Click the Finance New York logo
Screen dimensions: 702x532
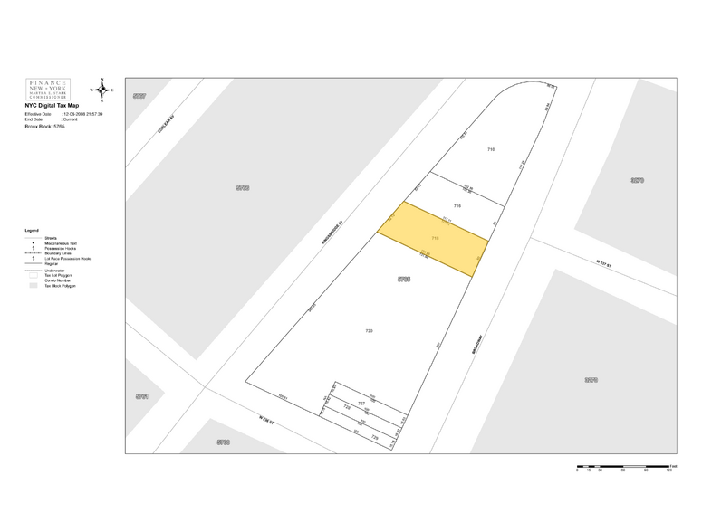[x=51, y=90]
